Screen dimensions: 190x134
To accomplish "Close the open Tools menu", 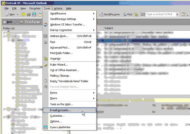I will tap(47, 9).
